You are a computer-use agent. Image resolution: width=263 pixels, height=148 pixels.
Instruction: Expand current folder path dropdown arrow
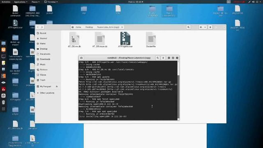[122, 27]
